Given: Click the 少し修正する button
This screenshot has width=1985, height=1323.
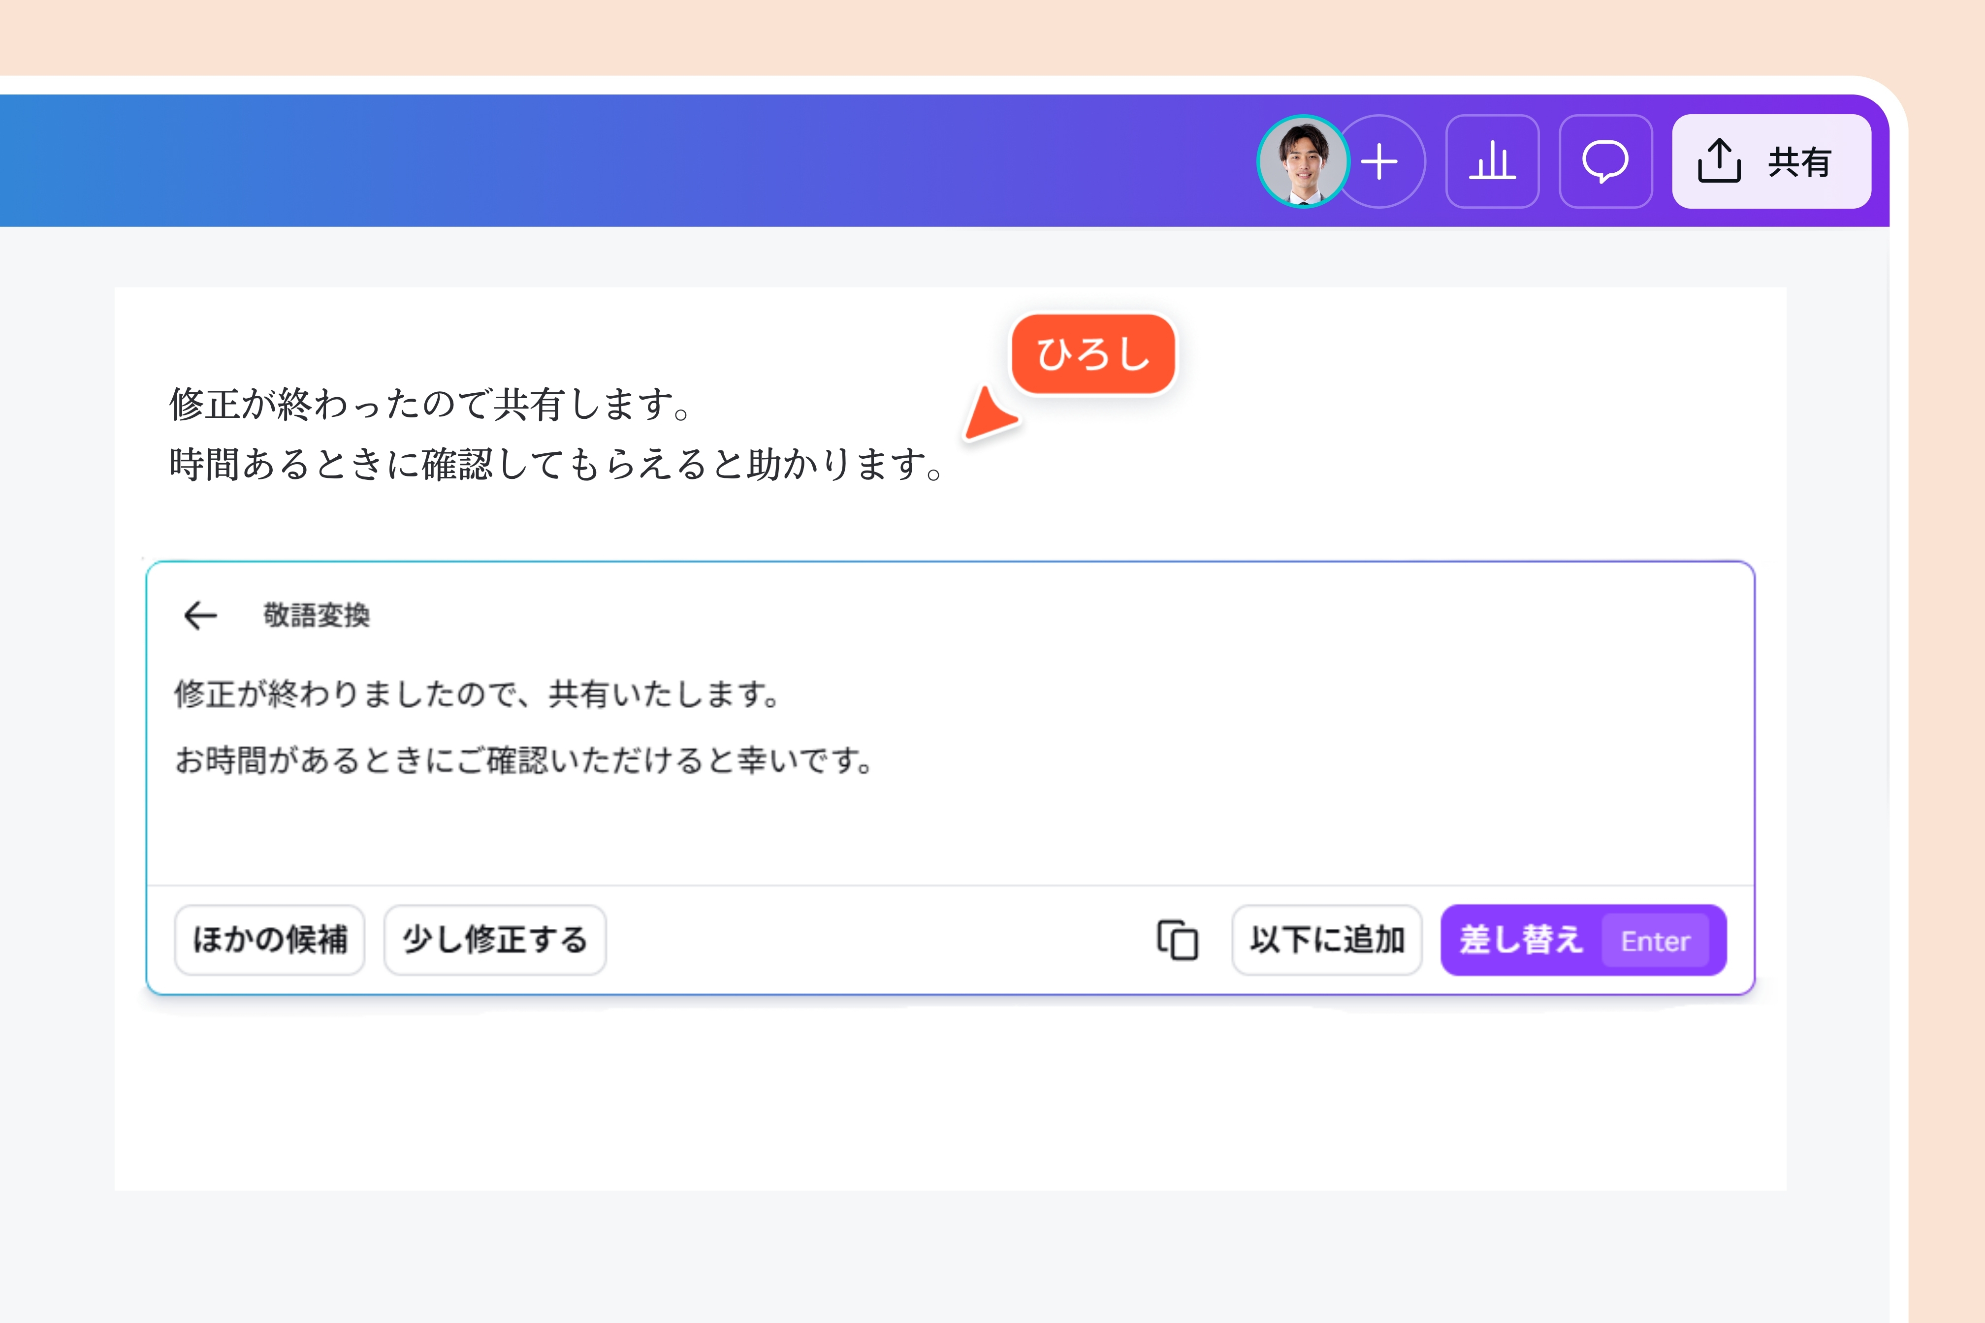Looking at the screenshot, I should tap(495, 940).
